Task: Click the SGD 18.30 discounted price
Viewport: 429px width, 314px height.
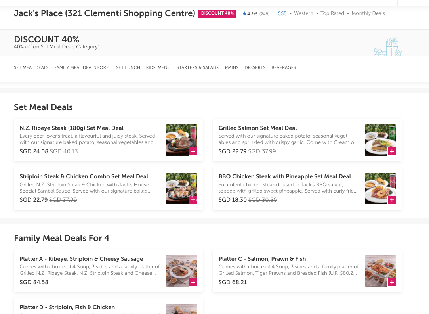Action: coord(233,200)
